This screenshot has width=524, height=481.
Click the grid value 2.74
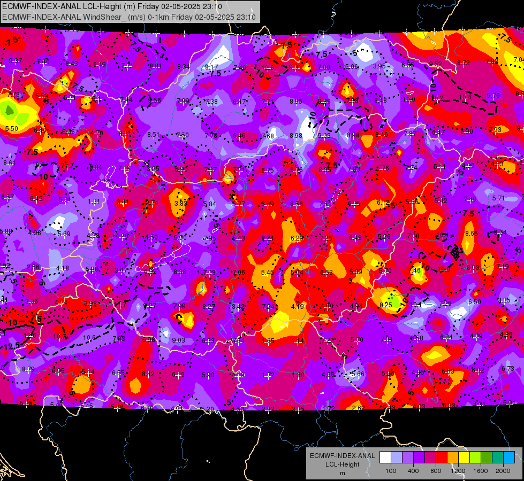[151, 203]
